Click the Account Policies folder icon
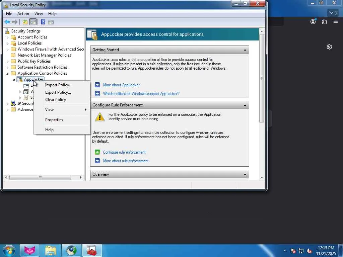The image size is (343, 257). coord(13,37)
